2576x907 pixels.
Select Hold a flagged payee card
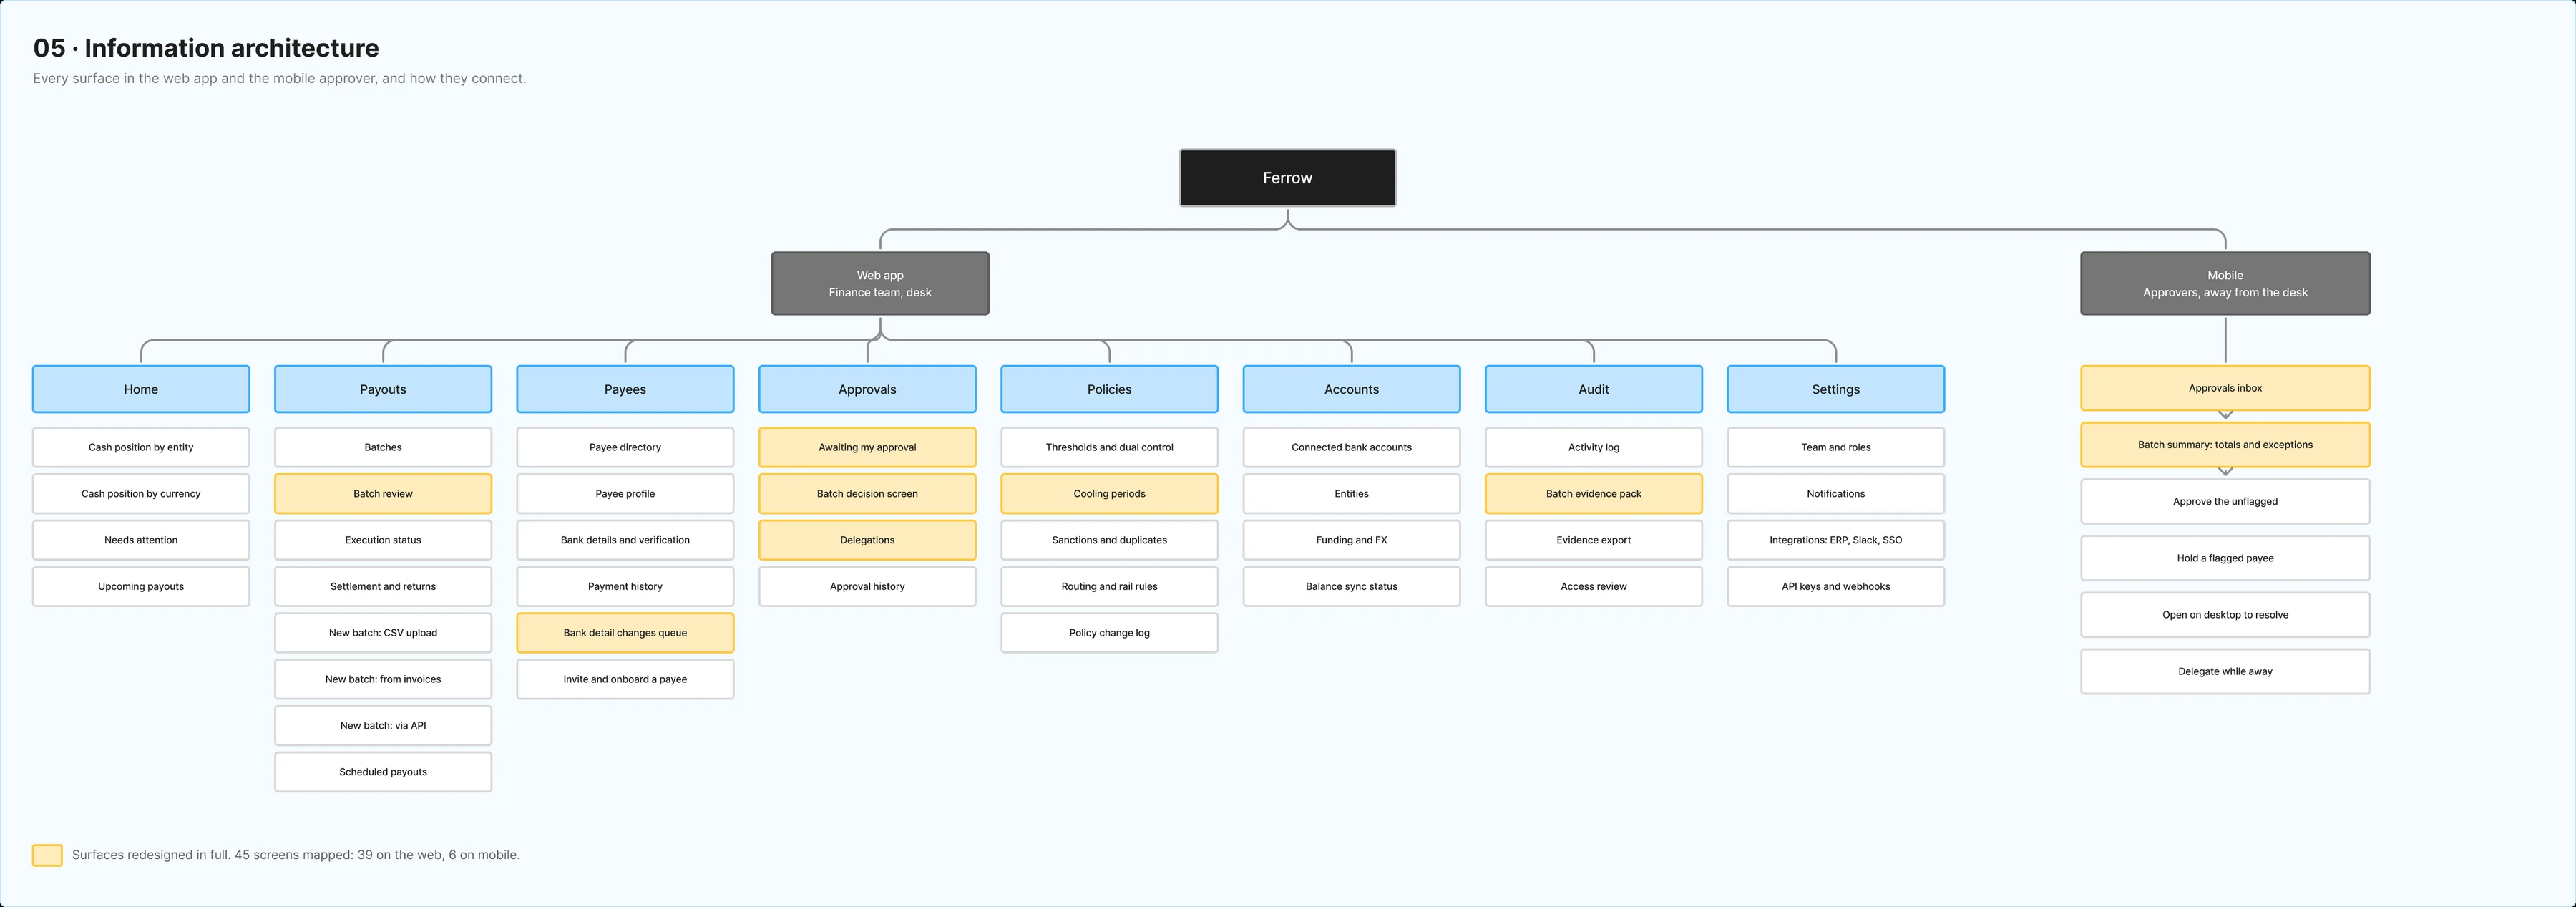2225,558
